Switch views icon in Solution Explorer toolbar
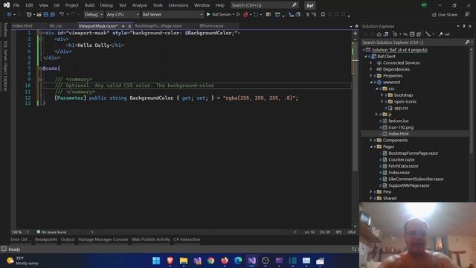 click(x=386, y=34)
